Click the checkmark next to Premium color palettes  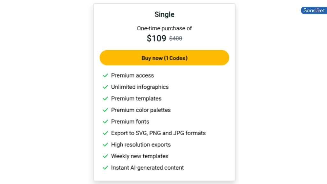click(105, 110)
